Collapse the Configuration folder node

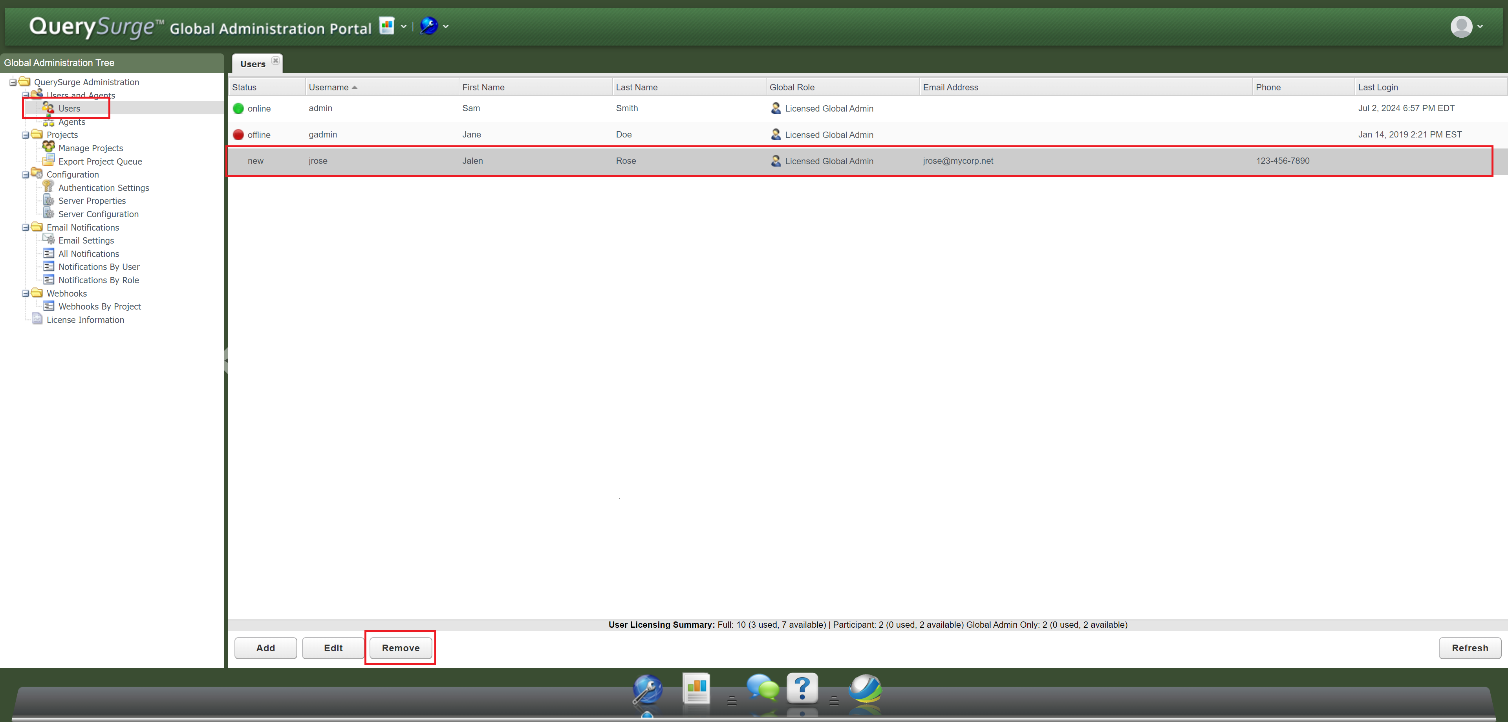click(25, 175)
